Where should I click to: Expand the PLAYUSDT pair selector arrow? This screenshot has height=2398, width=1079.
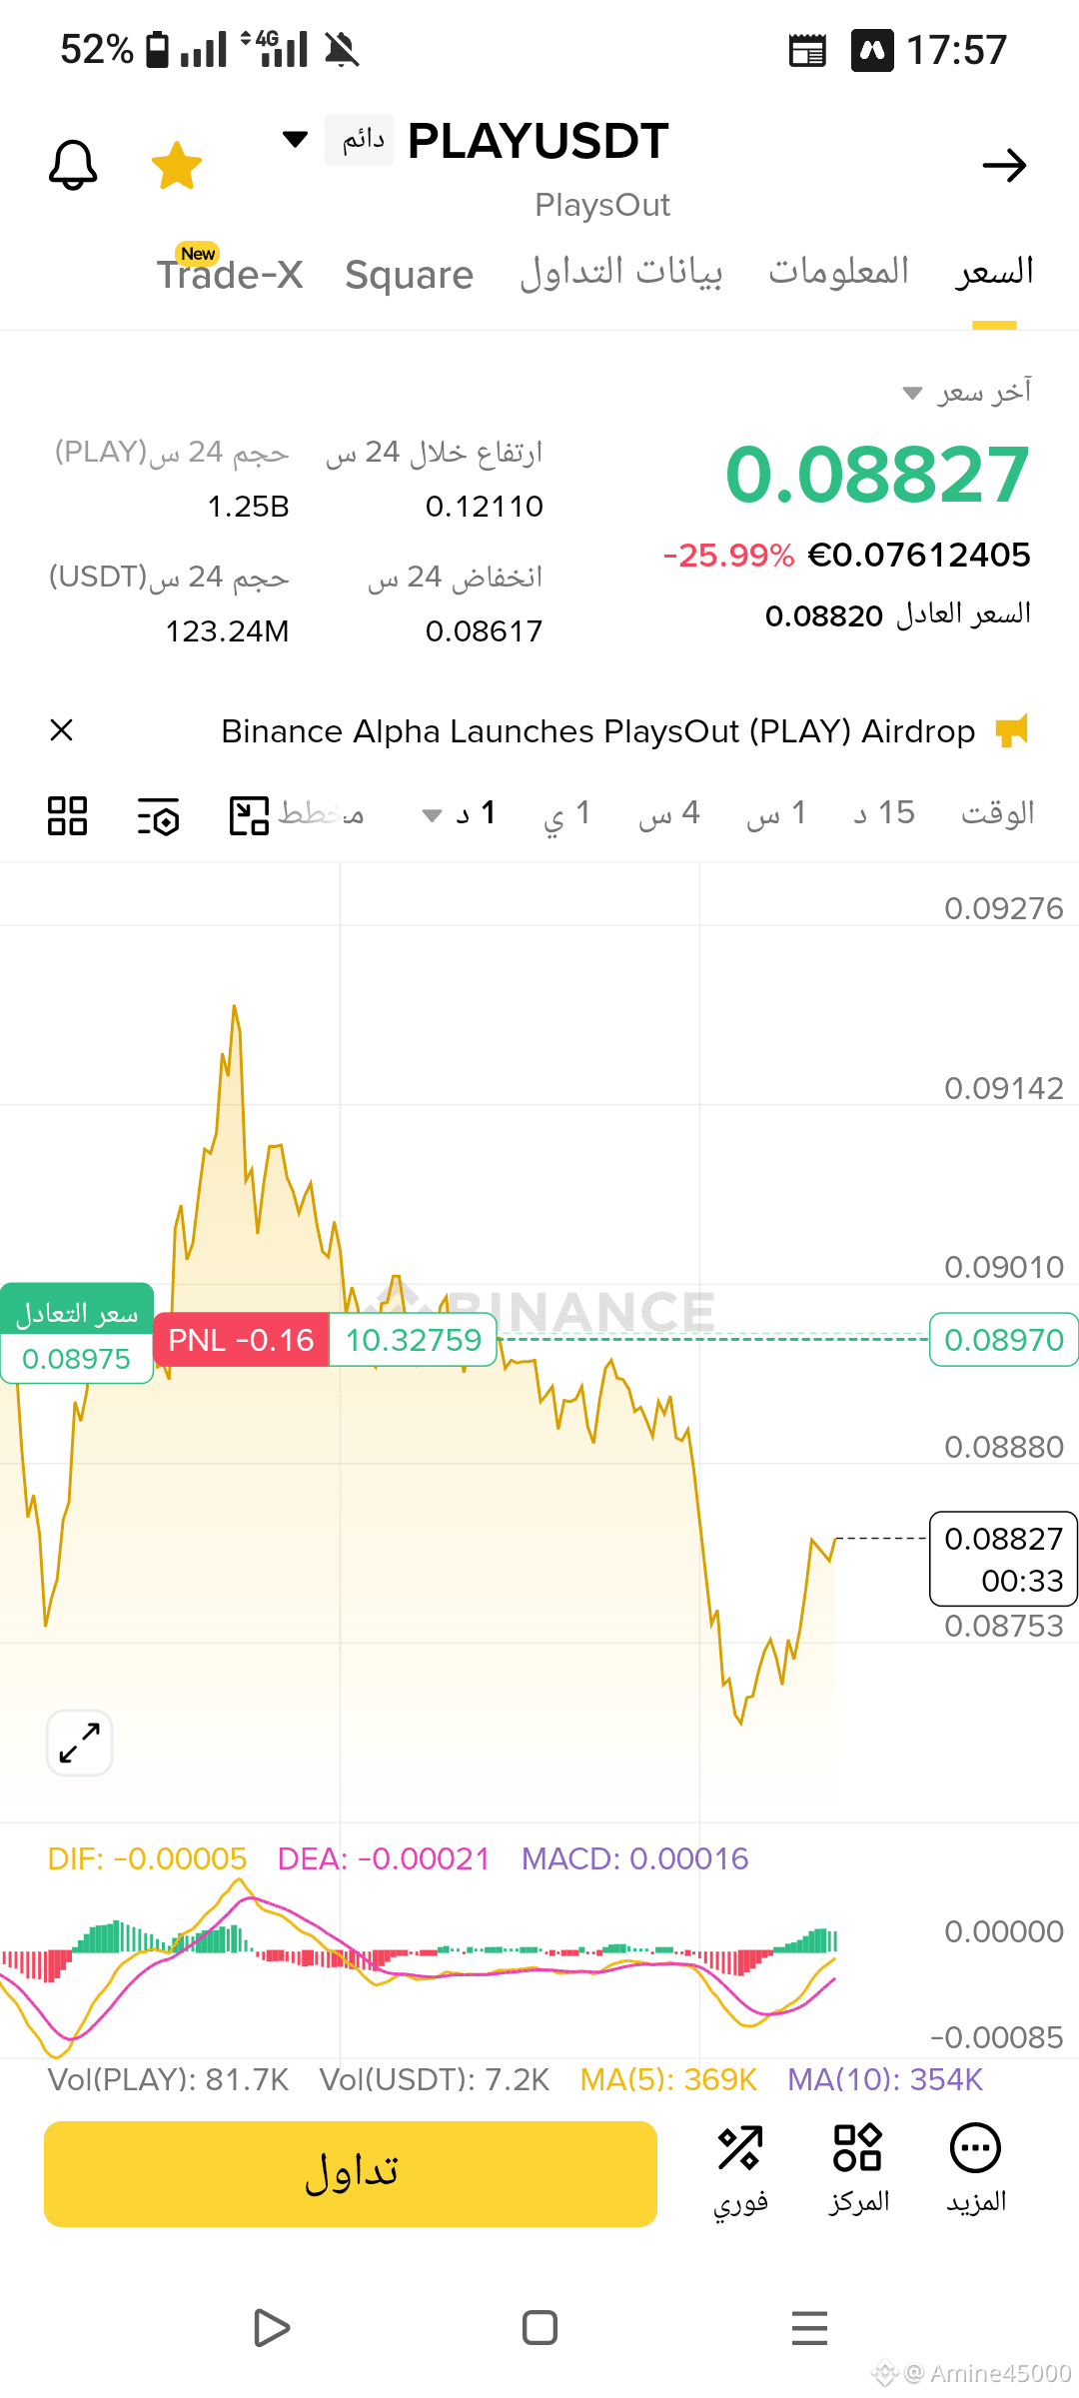295,139
